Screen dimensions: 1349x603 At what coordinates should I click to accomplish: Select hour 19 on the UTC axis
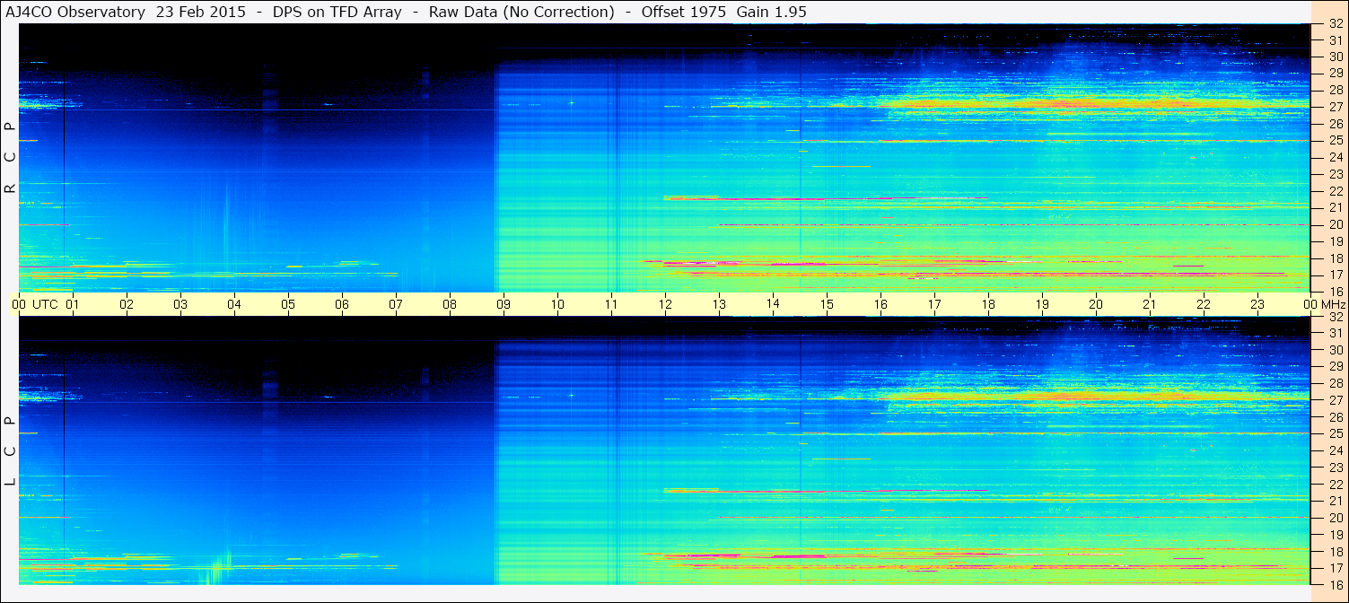(1042, 304)
